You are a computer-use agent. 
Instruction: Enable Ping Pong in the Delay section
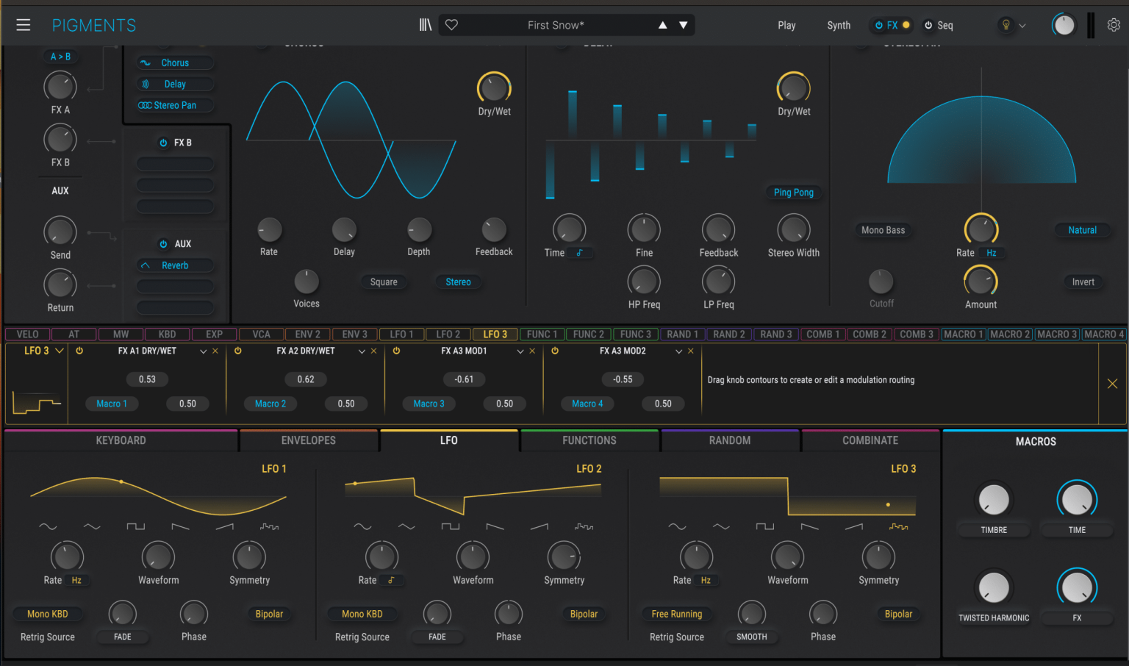pyautogui.click(x=793, y=192)
